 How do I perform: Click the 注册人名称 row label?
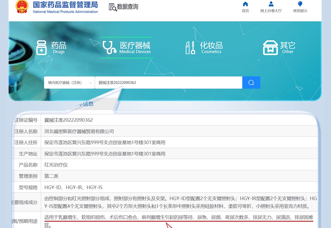[x=26, y=131]
